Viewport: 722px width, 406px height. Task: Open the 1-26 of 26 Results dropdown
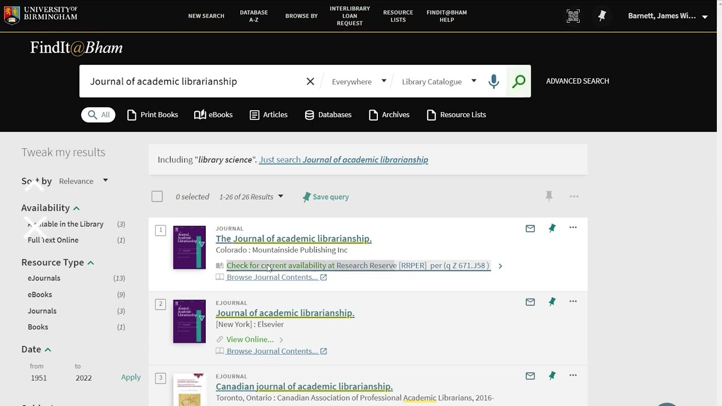[x=251, y=197]
